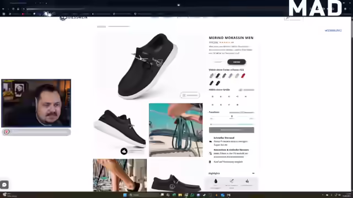Viewport: 353px width, 198px height.
Task: Open the yellow File Explorer taskbar icon
Action: coord(180,195)
